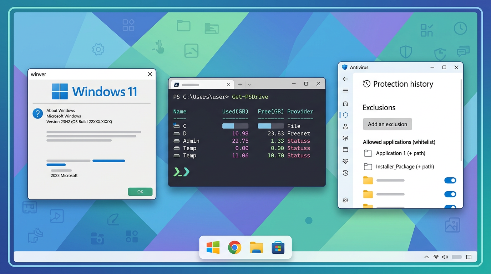Click the "22.75" used value for Admin
491x274 pixels.
coord(240,141)
